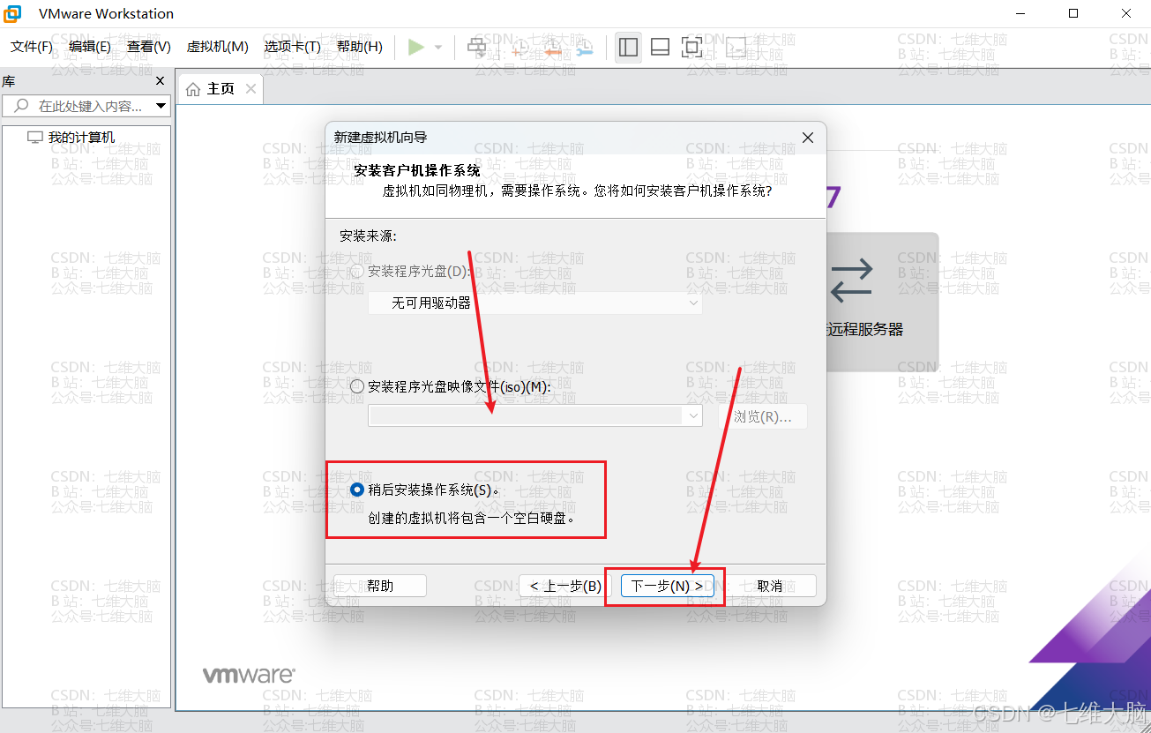The height and width of the screenshot is (733, 1151).
Task: Open the 查看(V) menu
Action: click(x=149, y=47)
